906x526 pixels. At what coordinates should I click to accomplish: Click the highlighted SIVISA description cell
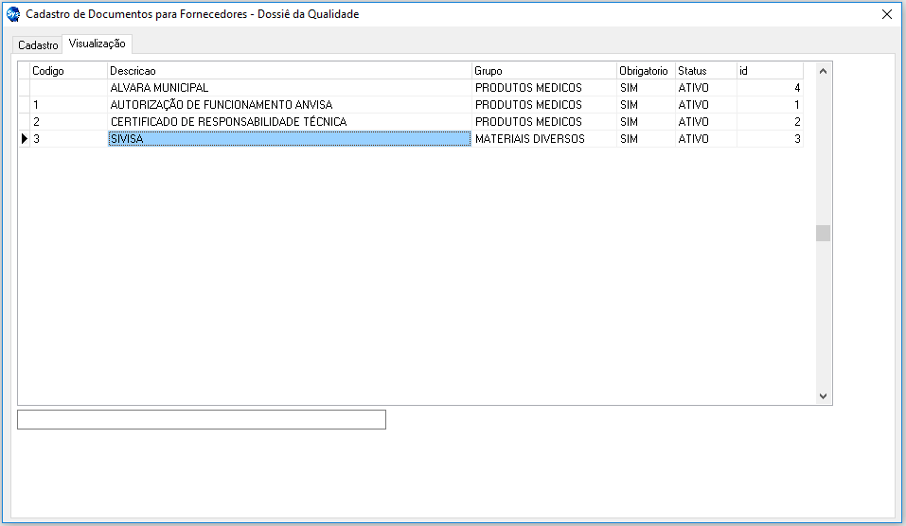[x=289, y=139]
